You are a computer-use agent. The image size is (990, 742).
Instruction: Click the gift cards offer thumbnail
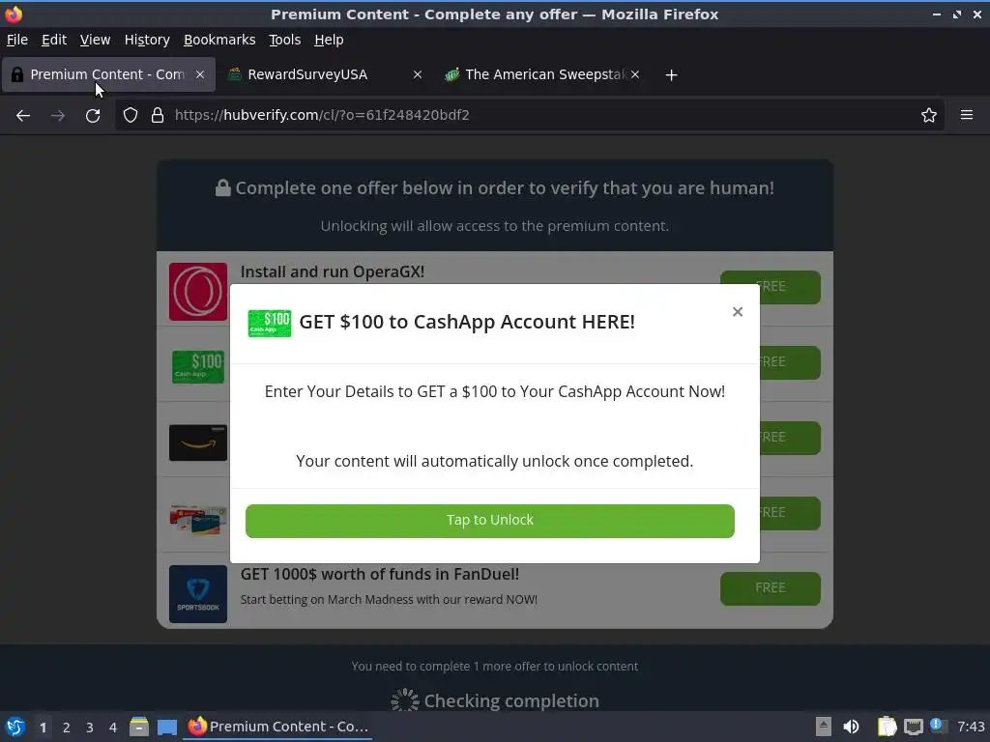coord(197,518)
